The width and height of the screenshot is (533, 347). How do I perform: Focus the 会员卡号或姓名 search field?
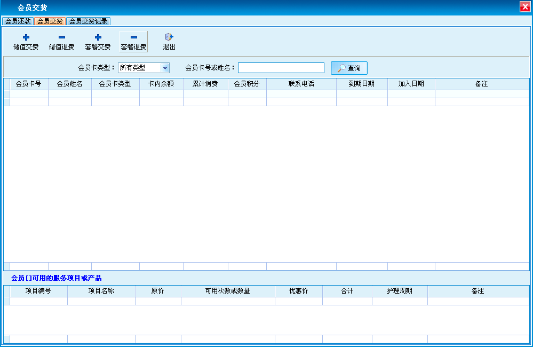[281, 68]
